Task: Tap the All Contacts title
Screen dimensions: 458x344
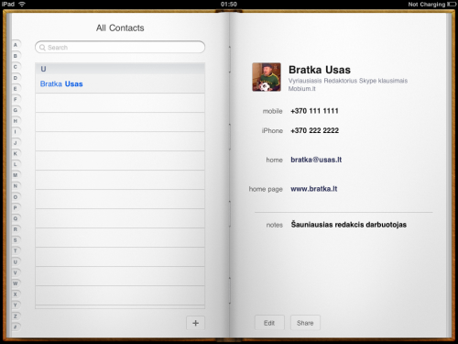Action: pyautogui.click(x=120, y=28)
